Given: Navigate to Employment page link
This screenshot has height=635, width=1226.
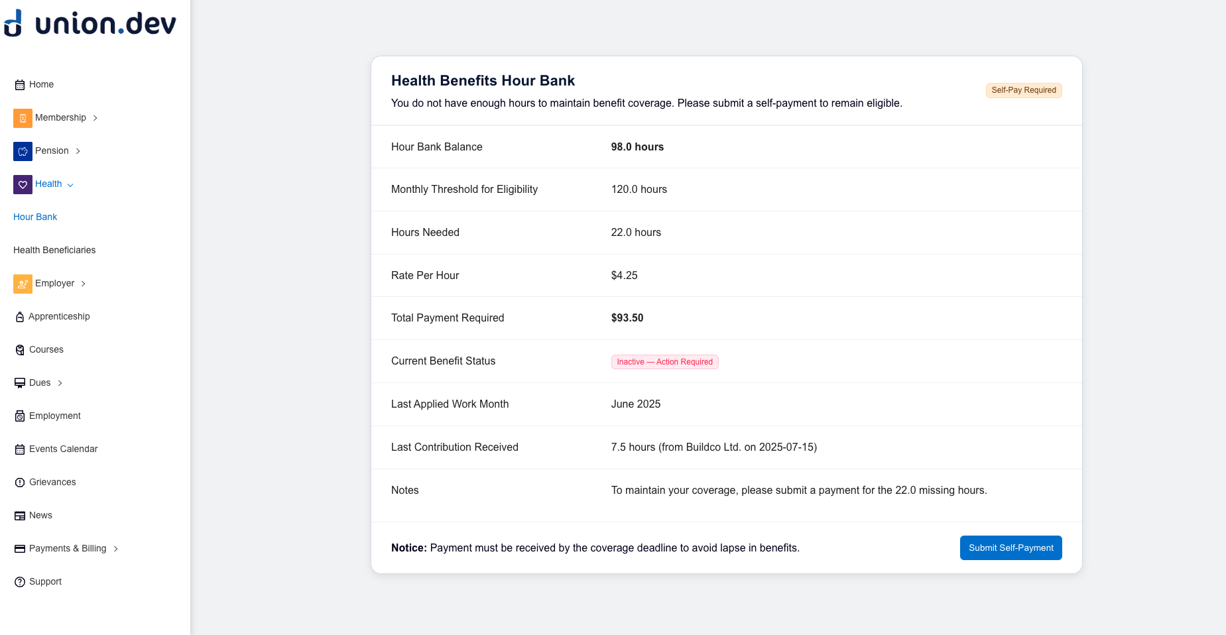Looking at the screenshot, I should coord(55,416).
